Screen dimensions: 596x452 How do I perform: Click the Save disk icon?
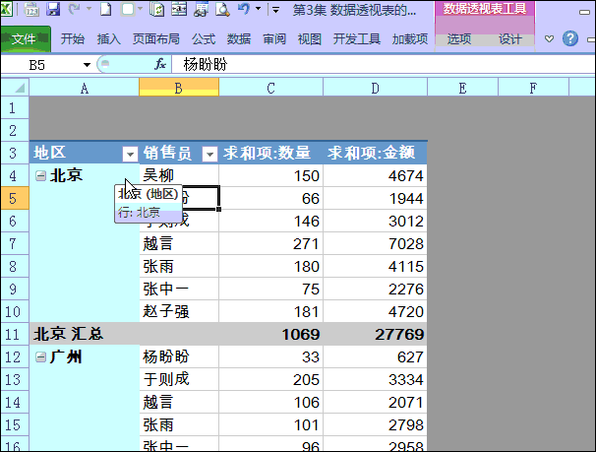click(x=53, y=9)
